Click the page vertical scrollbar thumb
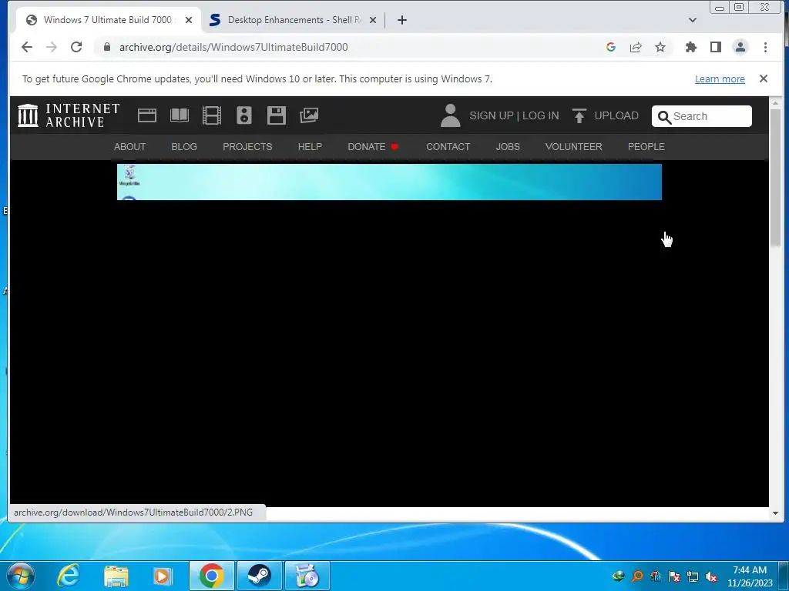The height and width of the screenshot is (591, 789). [x=775, y=177]
